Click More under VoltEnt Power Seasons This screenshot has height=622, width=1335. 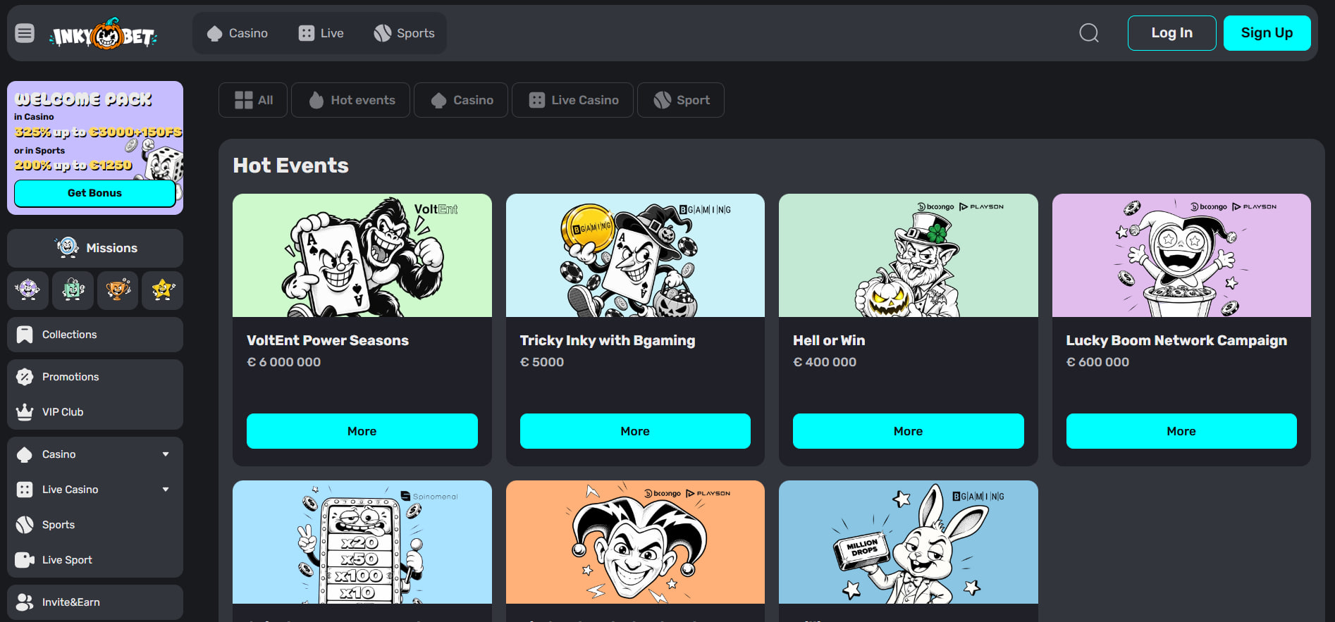click(362, 431)
